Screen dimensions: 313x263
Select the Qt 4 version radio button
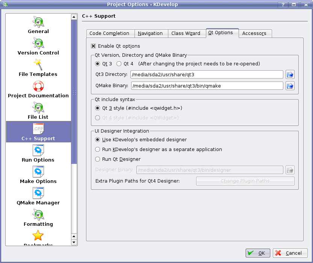coord(119,64)
